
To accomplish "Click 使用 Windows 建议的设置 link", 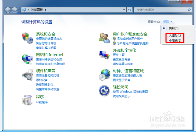I will [x=130, y=92].
